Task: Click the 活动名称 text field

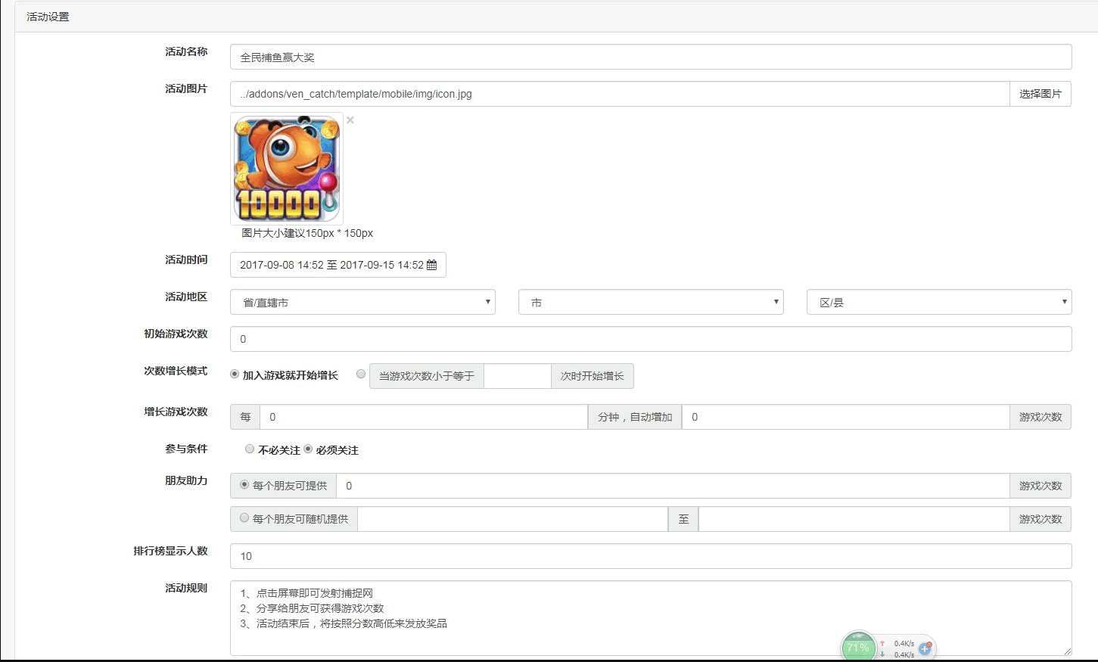Action: click(x=651, y=57)
